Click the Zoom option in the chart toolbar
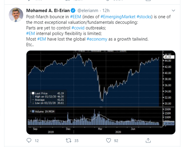Viewport: 183px width, 147px height. [122, 51]
